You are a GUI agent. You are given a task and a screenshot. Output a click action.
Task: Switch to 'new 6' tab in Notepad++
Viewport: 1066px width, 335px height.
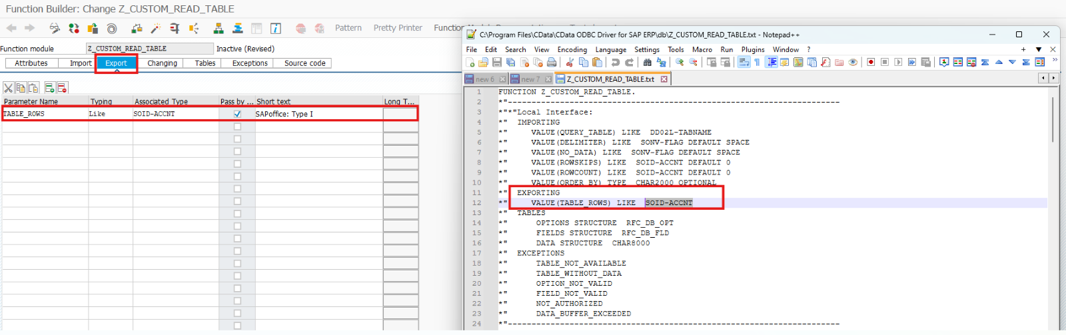point(485,79)
